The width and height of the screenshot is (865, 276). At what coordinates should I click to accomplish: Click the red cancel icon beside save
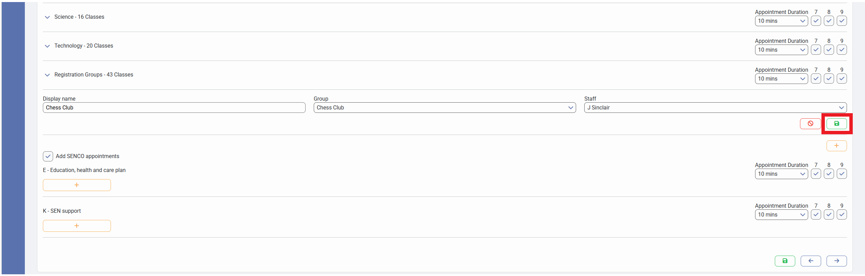tap(810, 124)
